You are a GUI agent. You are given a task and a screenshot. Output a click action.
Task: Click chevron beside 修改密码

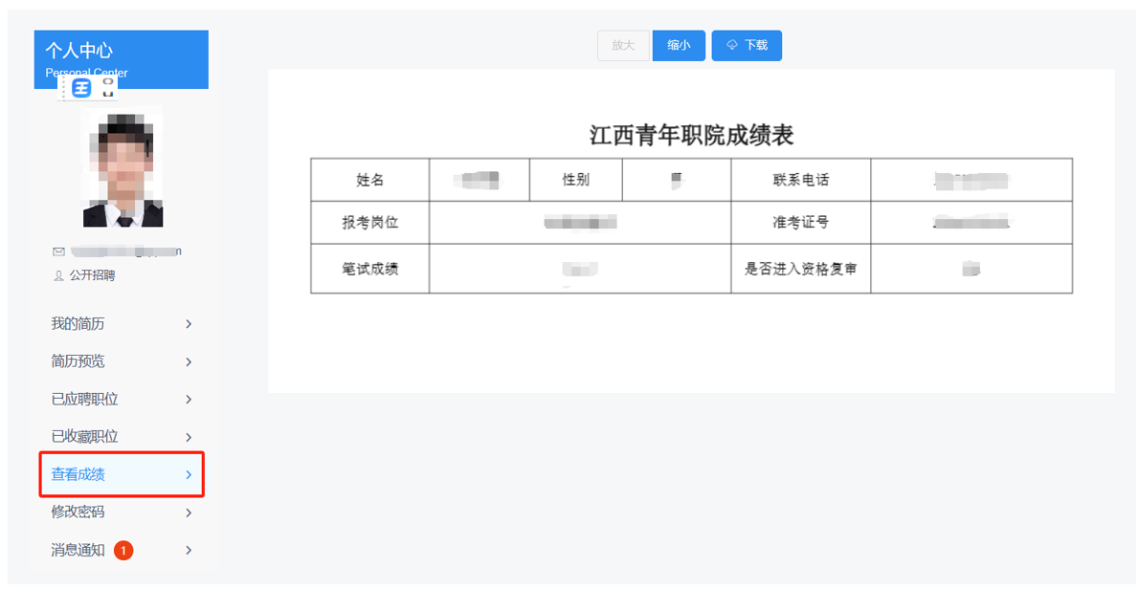click(x=189, y=513)
